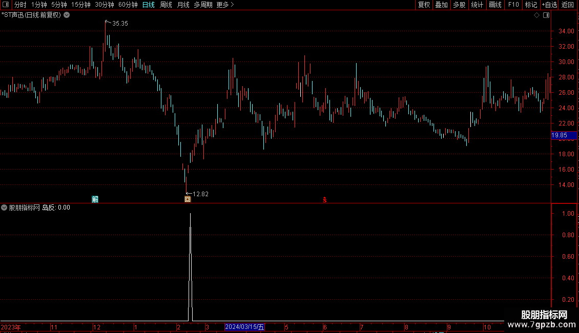Screen dimensions: 579x333
Task: Open 统计 statistics
Action: click(x=477, y=5)
